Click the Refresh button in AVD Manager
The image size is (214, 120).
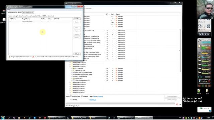pyautogui.click(x=77, y=54)
